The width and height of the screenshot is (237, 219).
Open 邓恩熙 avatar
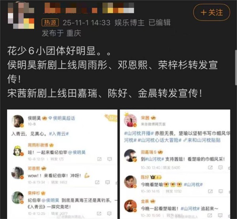[17, 173]
